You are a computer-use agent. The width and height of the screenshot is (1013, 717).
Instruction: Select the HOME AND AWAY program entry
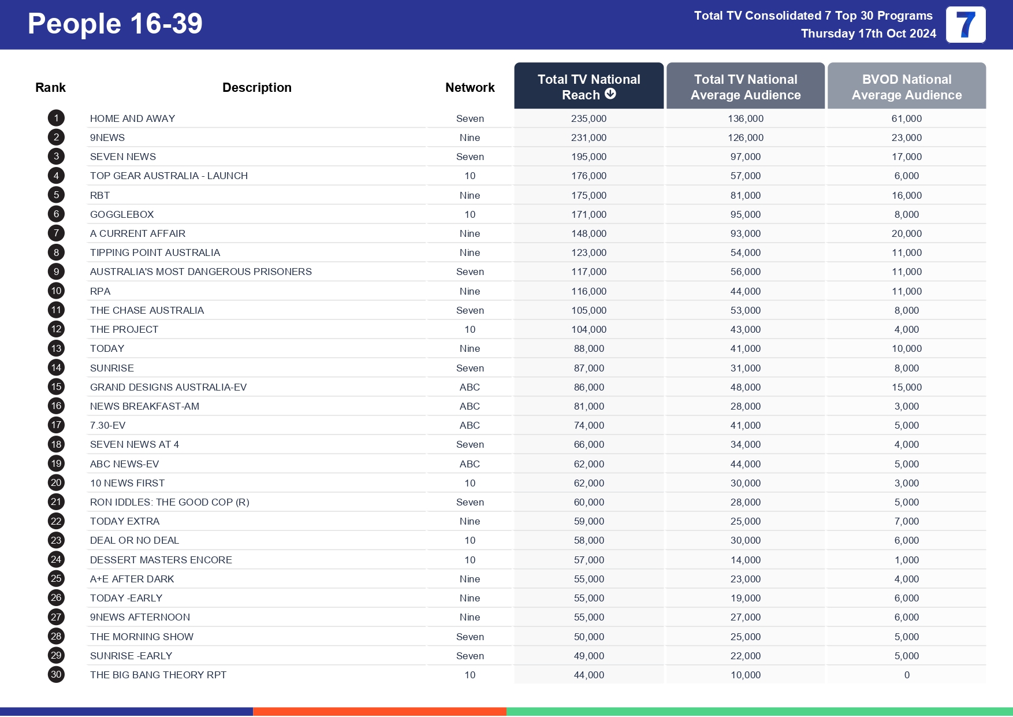(x=133, y=118)
